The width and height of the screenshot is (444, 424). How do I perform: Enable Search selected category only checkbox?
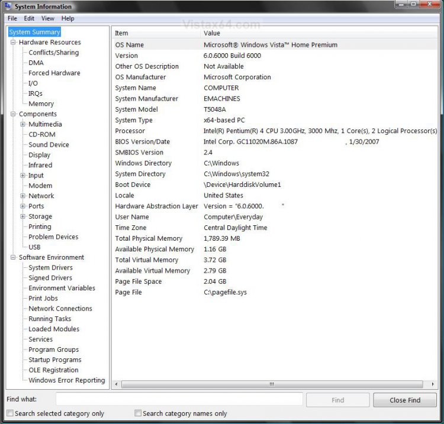10,413
